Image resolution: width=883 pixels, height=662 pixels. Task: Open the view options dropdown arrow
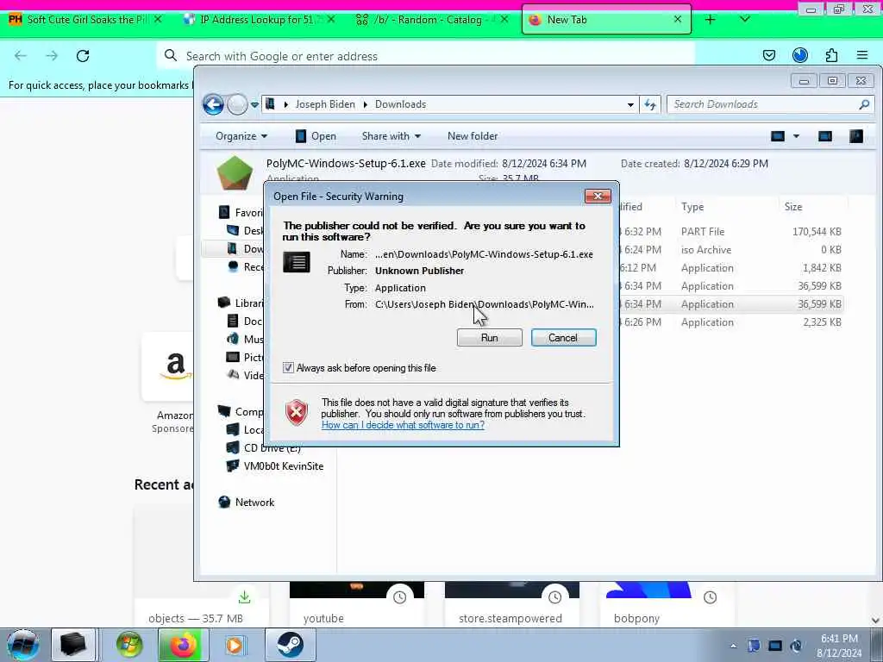(x=796, y=136)
